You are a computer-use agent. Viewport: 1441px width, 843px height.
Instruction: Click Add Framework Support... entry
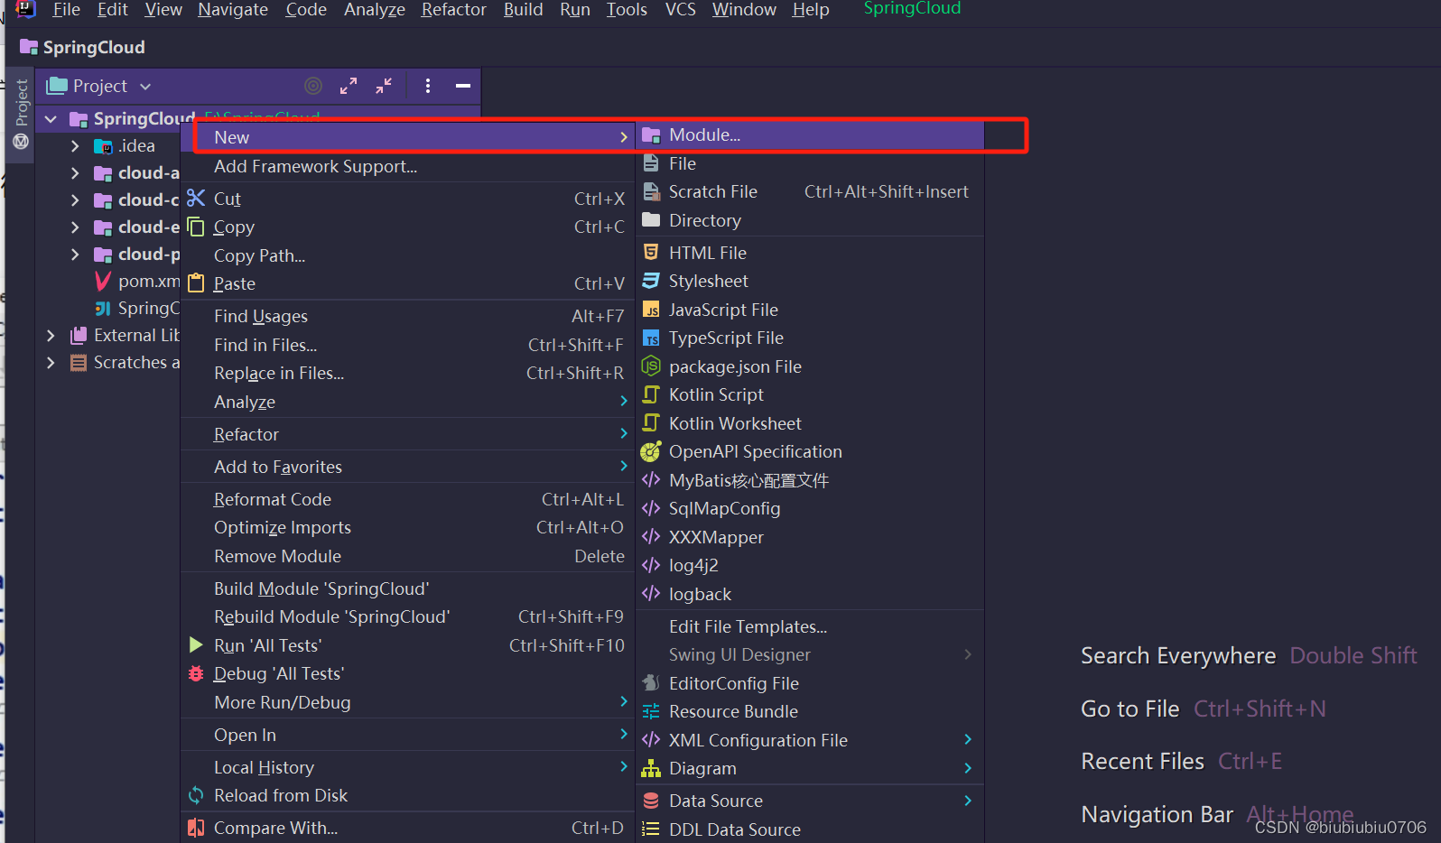pos(408,166)
